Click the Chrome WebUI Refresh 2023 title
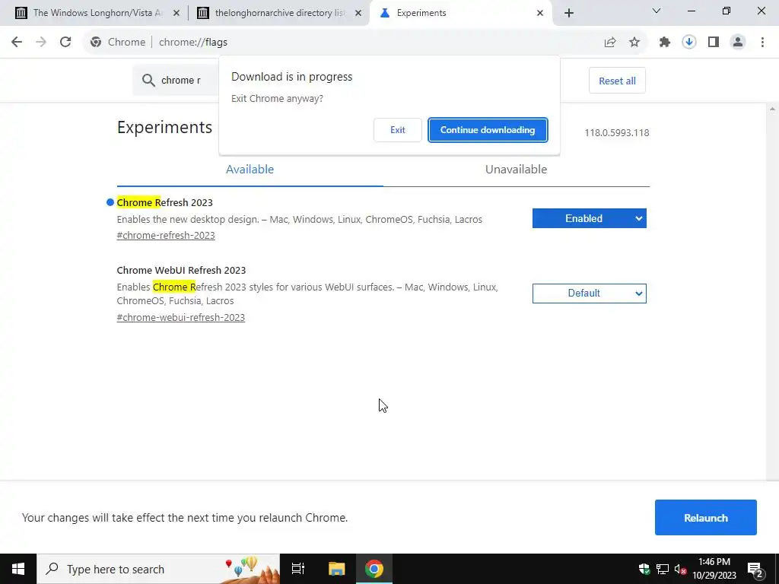 coord(181,270)
